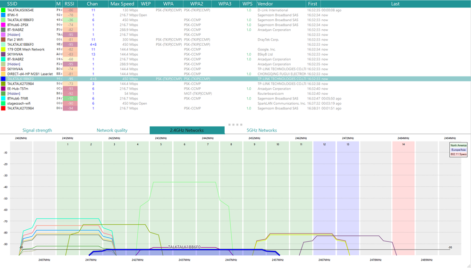This screenshot has height=268, width=471.
Task: Click the WPA3 column header
Action: coord(225,4)
